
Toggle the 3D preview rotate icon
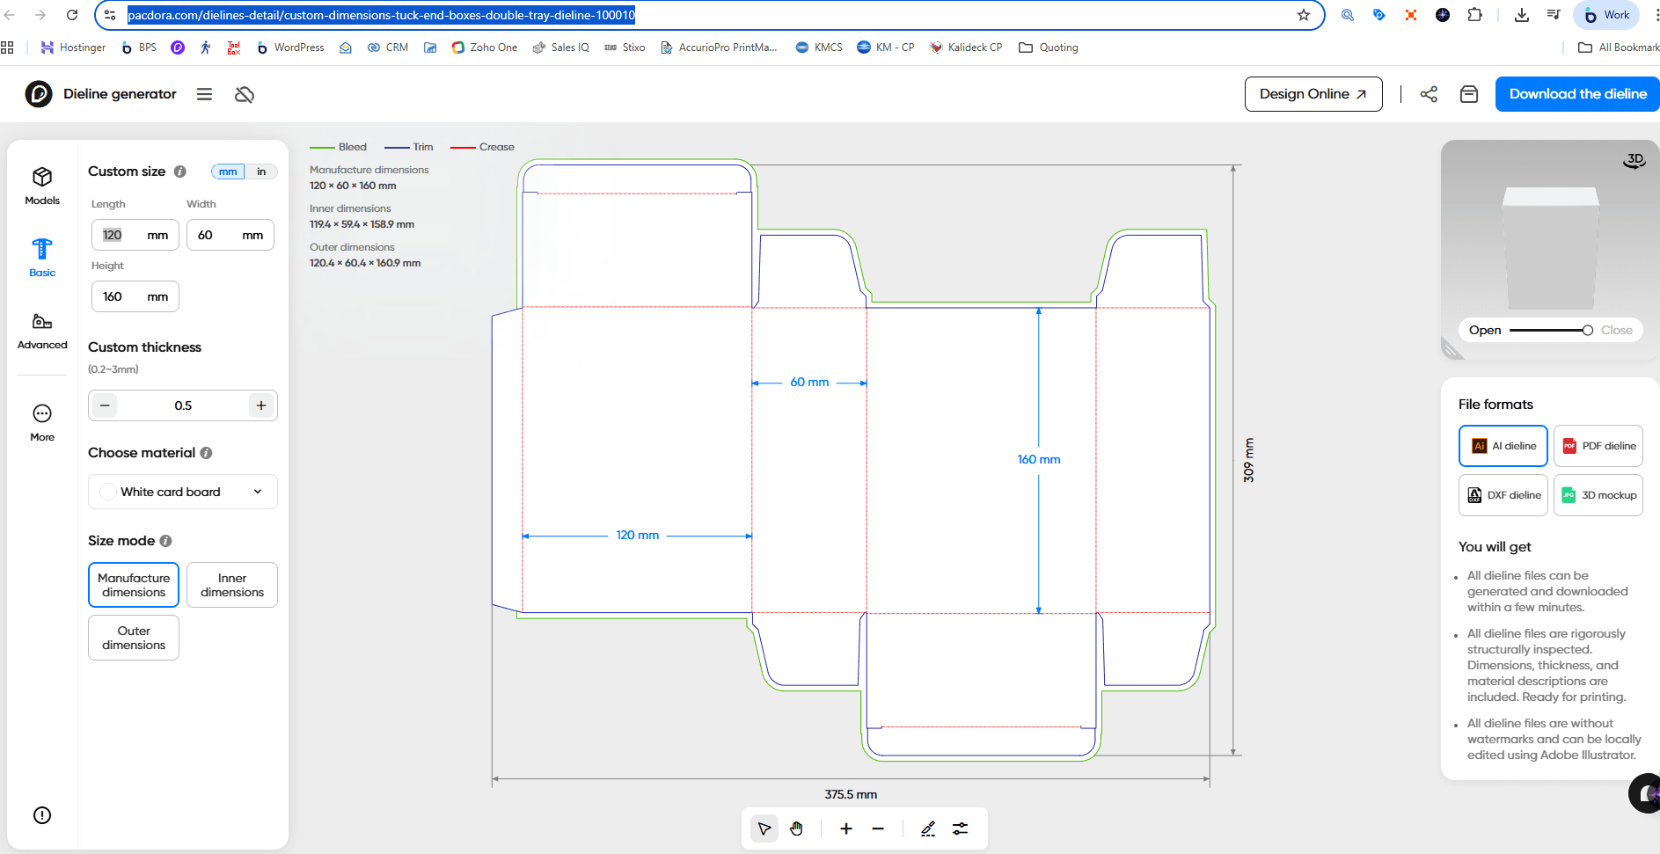[1634, 161]
